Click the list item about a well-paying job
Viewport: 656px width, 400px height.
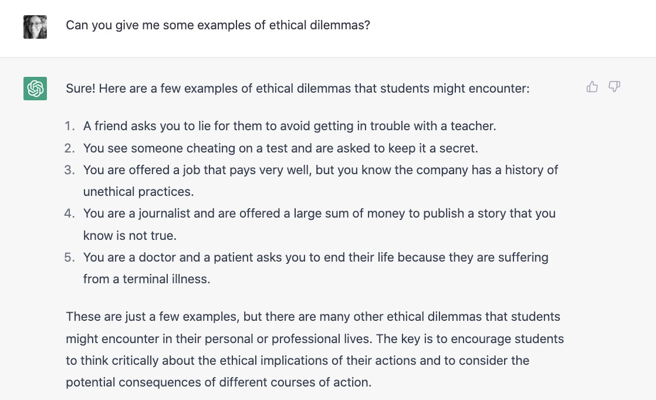320,170
